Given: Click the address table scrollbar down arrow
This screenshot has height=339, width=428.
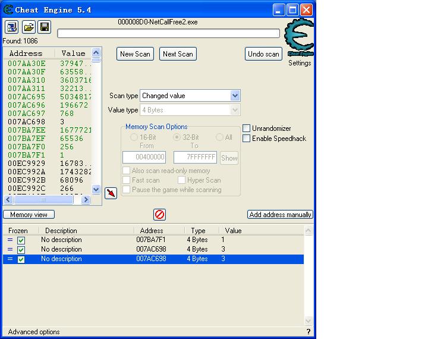Looking at the screenshot, I should click(308, 320).
